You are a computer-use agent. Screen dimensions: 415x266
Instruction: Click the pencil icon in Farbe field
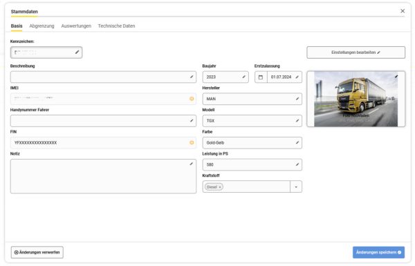[297, 142]
